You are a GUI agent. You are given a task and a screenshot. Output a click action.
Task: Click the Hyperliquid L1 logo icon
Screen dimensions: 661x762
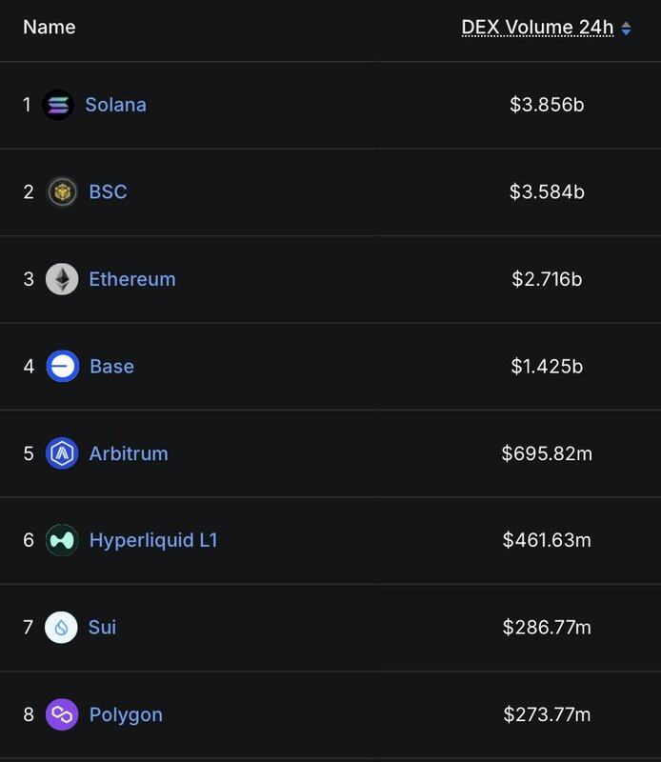pos(62,540)
